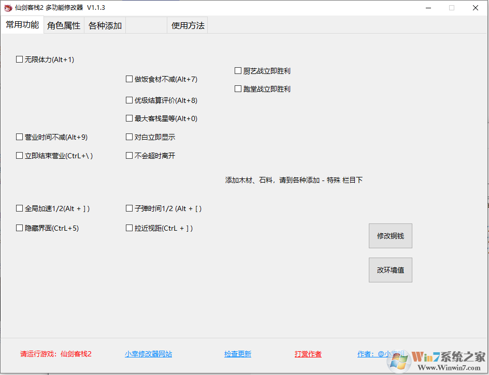Switch back to 常用功能 tab
The image size is (489, 375).
point(22,25)
